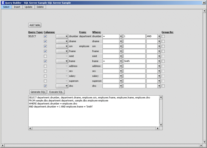Click the dno where value field

click(x=134, y=86)
